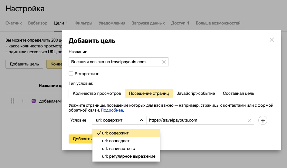Screen dimensions: 287x168
Task: Clear the condition URL field
Action: tap(249, 120)
